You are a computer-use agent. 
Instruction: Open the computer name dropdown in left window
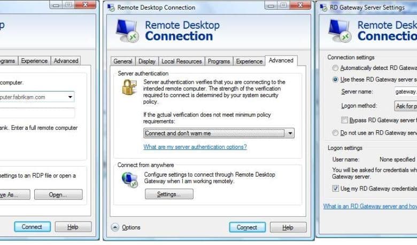point(70,97)
